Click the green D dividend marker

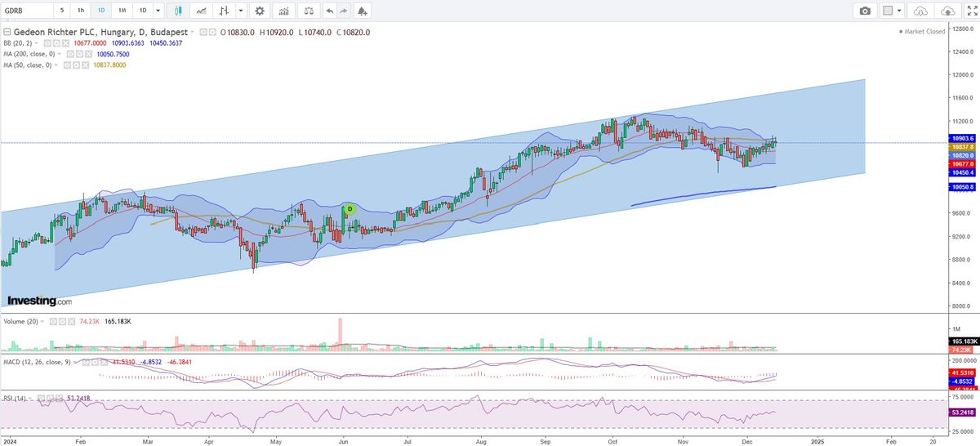(x=350, y=209)
